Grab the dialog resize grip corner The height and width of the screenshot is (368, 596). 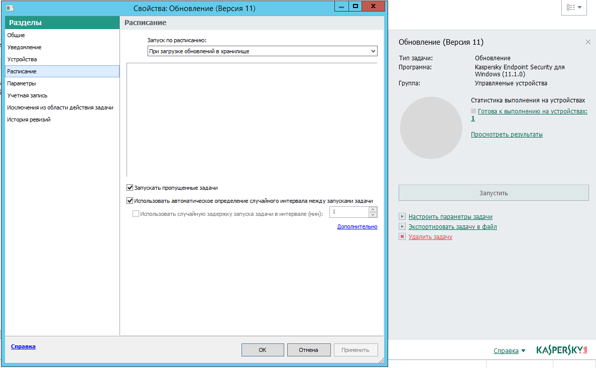[382, 360]
